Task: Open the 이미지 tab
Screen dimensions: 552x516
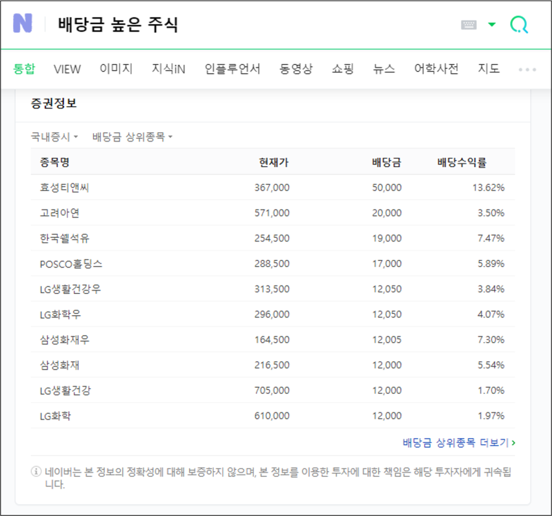Action: point(116,68)
